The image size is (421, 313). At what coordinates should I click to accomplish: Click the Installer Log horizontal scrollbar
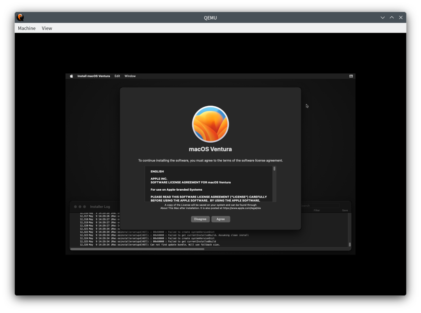[137, 249]
